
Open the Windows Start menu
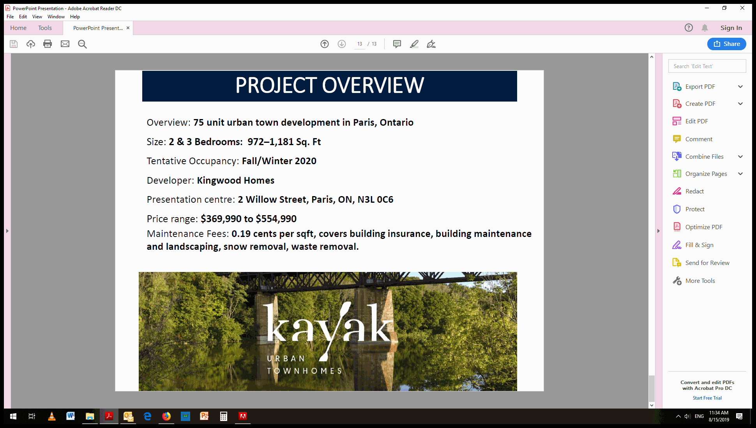click(13, 416)
